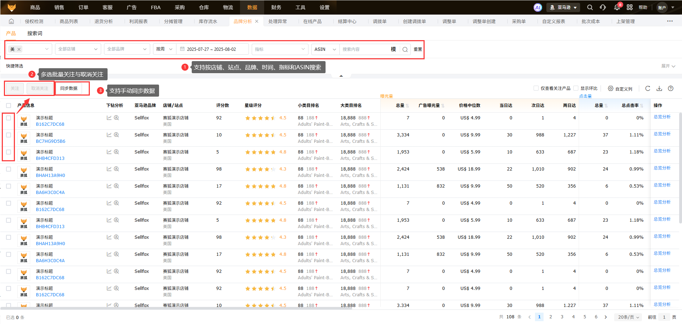Screen dimensions: 682x324
Task: Open ASIN link BC7HG9D5B6
Action: point(50,141)
